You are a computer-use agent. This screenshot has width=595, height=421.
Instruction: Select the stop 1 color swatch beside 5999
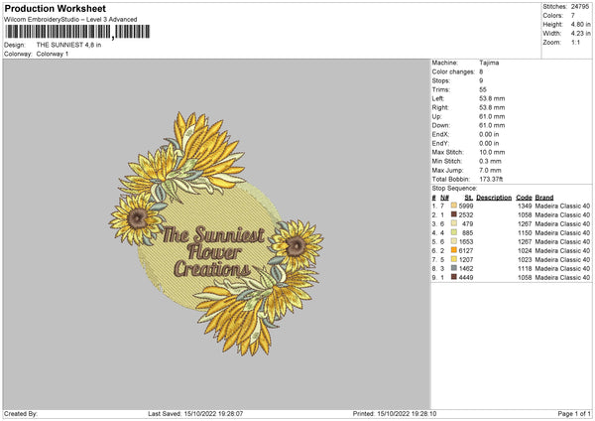tap(454, 206)
